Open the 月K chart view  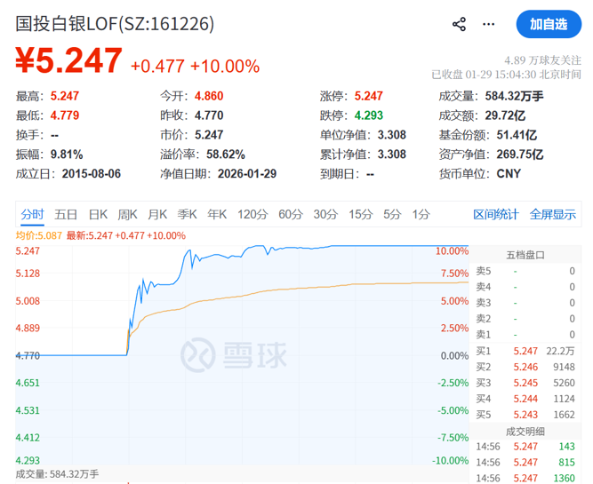157,214
